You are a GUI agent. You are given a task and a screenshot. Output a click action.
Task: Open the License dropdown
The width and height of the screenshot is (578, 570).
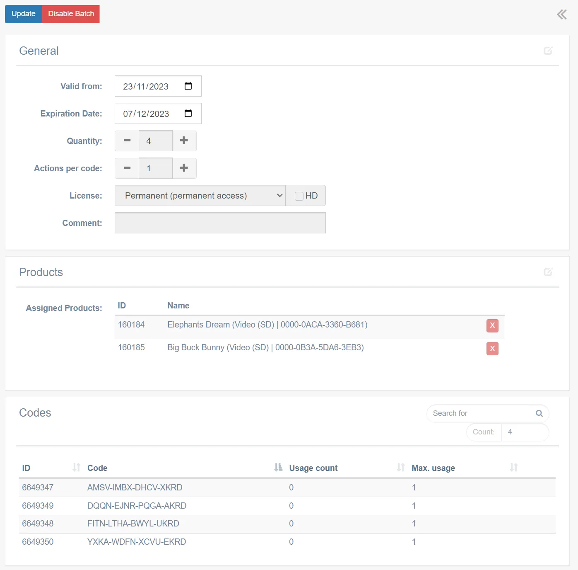[x=200, y=196]
